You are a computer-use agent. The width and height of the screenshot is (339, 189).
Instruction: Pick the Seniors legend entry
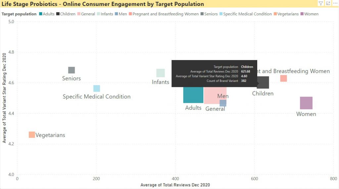(209, 14)
